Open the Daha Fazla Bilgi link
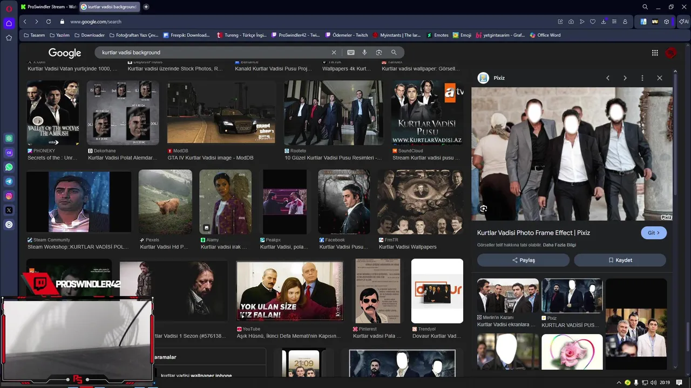691x388 pixels. pos(559,245)
